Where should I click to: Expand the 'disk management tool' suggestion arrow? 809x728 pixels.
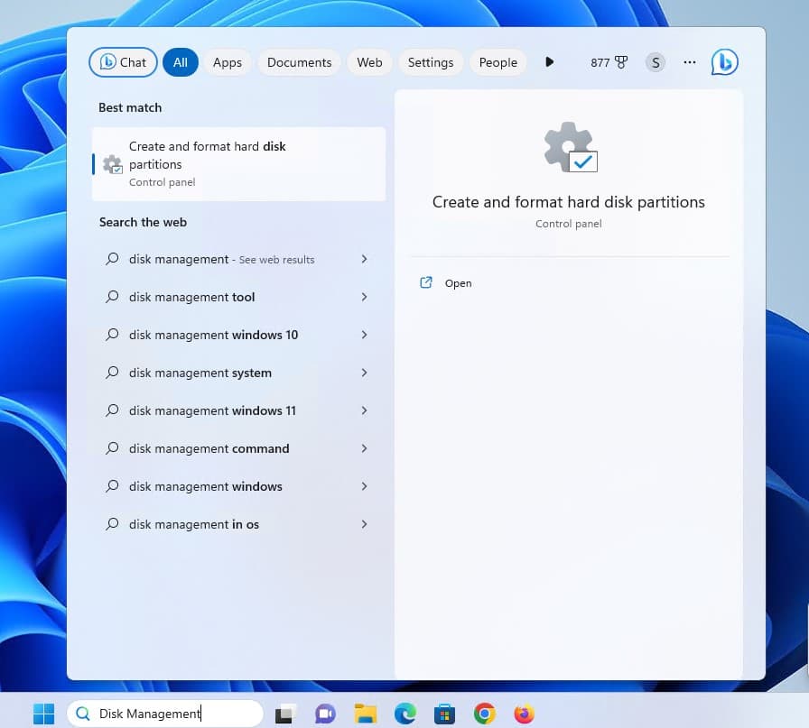point(364,297)
